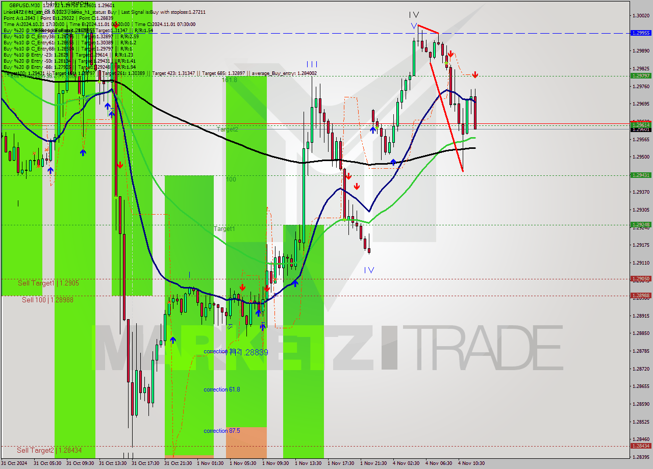Select the 1.29050 red price label
Image resolution: width=653 pixels, height=469 pixels.
click(641, 278)
